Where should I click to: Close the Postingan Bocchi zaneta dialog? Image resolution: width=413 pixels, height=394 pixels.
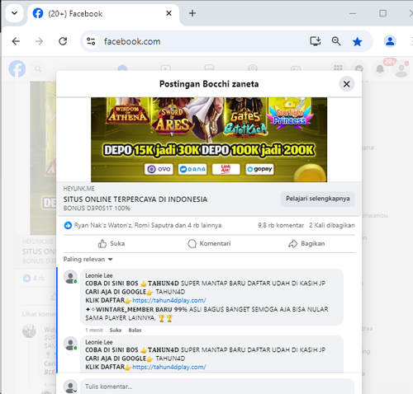click(347, 84)
